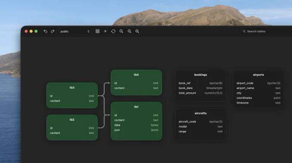Click the bpchar(6) type in bookings
The image size is (292, 163).
[216, 83]
